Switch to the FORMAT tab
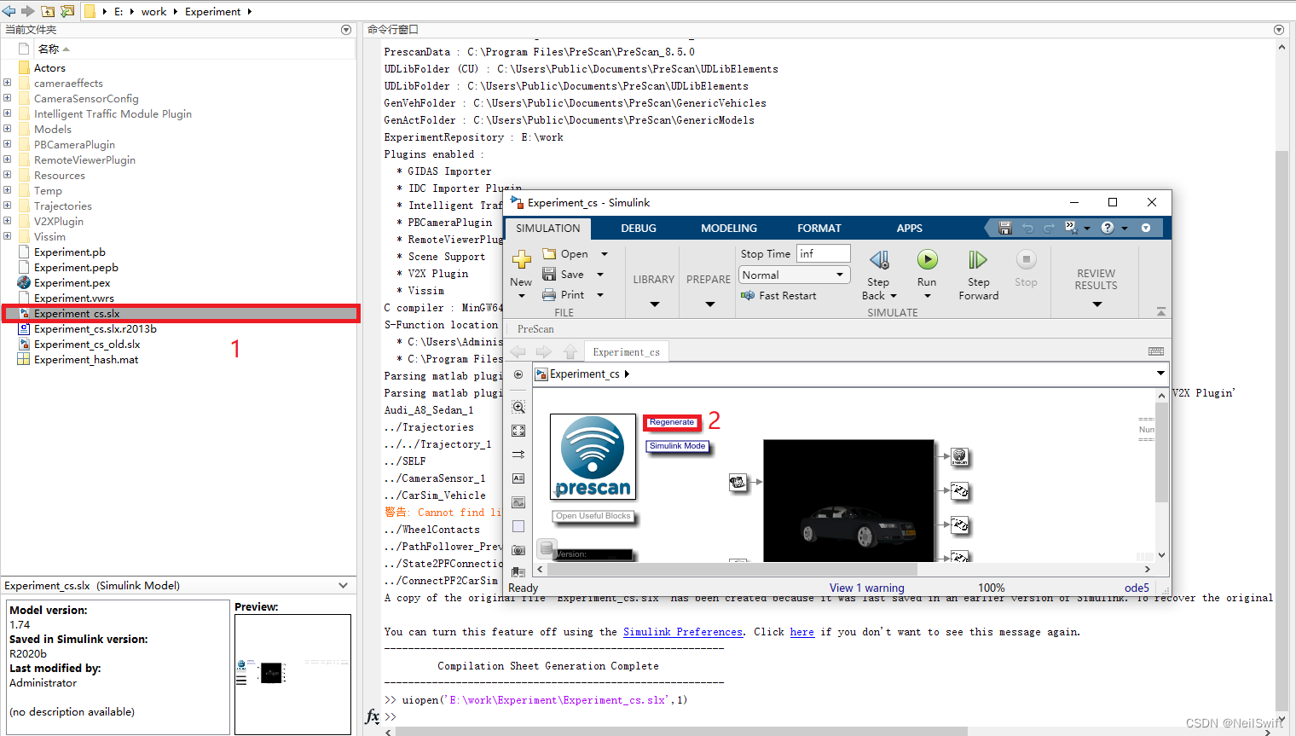The width and height of the screenshot is (1296, 736). click(x=819, y=229)
